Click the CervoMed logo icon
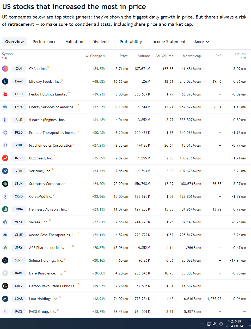The image size is (251, 329). [x=5, y=196]
